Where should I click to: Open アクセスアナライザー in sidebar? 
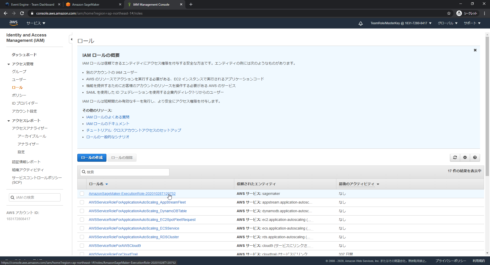tap(30, 128)
